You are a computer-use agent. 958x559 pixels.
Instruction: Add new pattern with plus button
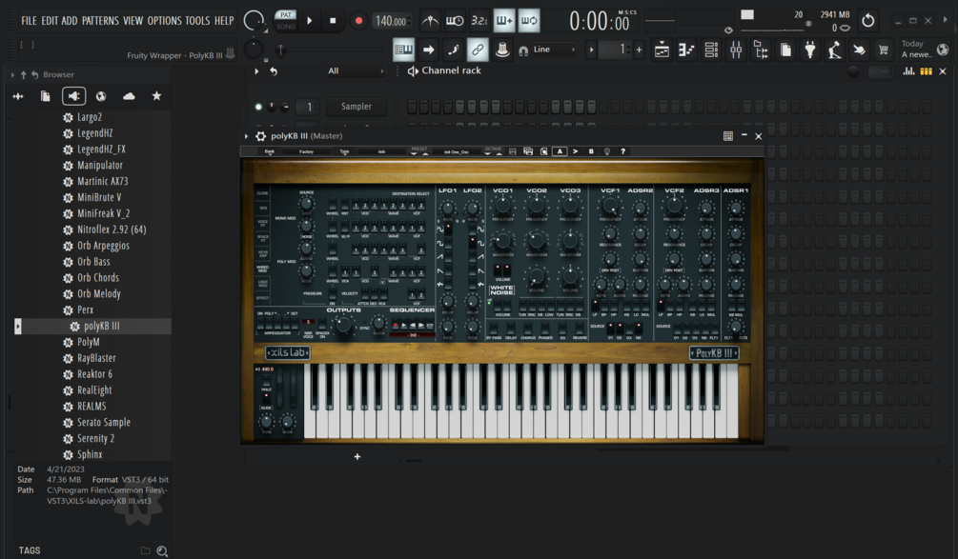[x=639, y=50]
